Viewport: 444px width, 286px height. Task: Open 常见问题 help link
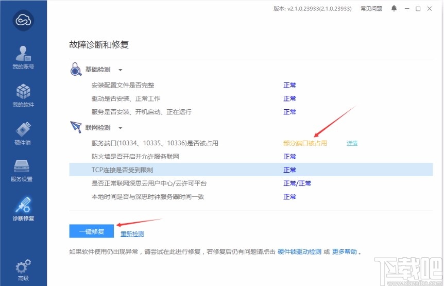click(x=371, y=8)
